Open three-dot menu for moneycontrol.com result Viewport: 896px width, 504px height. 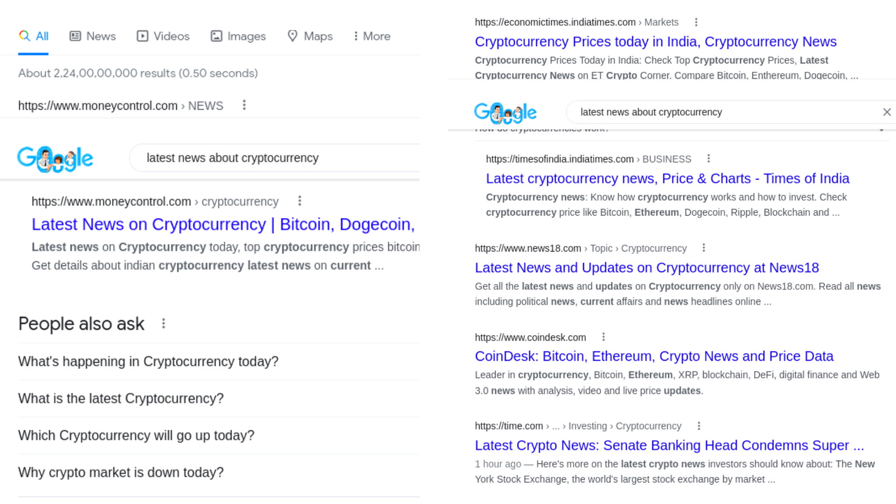(x=299, y=201)
